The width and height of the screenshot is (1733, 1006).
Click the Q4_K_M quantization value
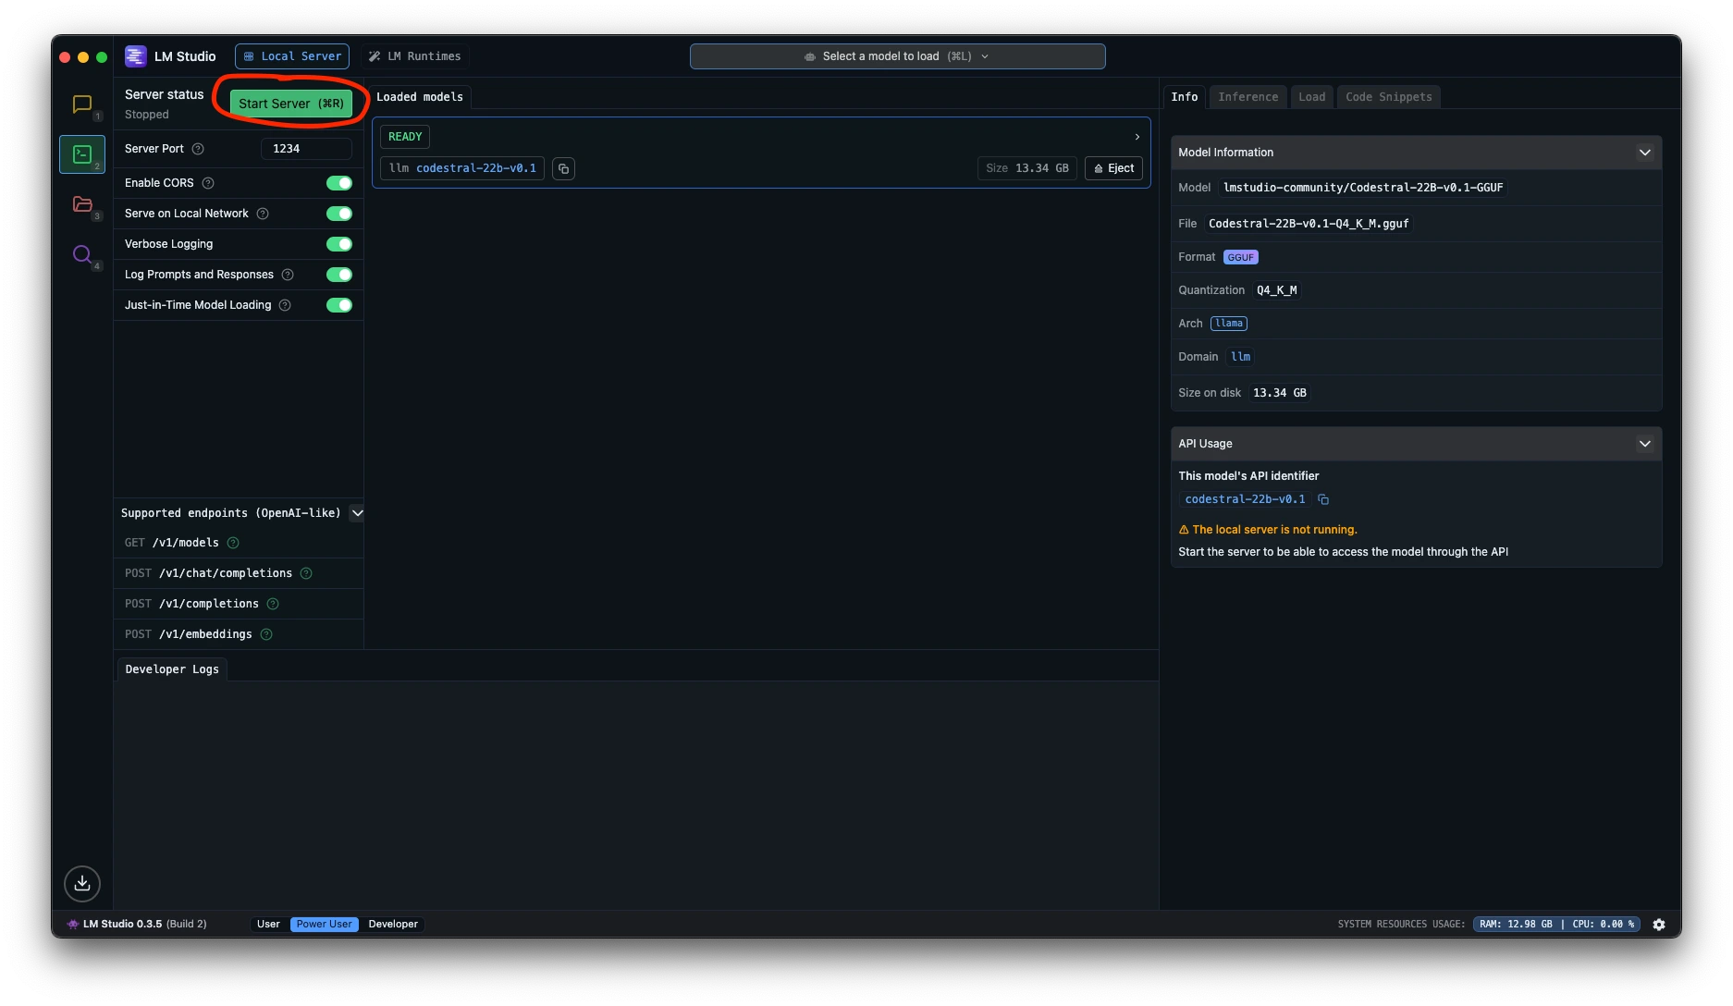pos(1276,290)
